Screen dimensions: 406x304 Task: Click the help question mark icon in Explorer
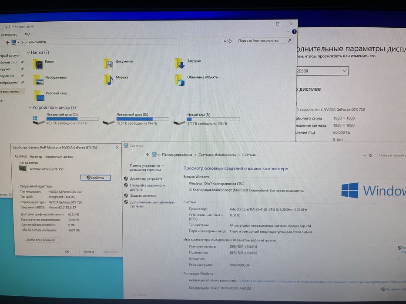(x=294, y=32)
